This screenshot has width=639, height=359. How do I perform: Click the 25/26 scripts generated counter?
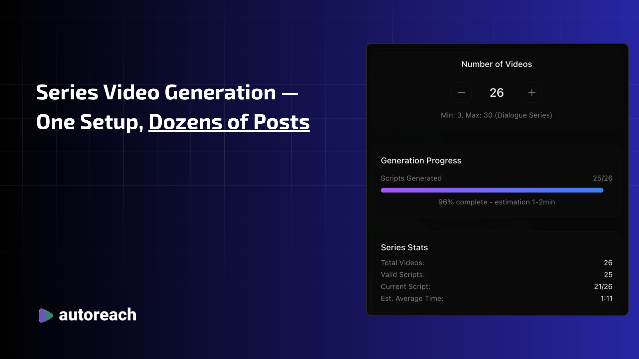click(x=602, y=178)
